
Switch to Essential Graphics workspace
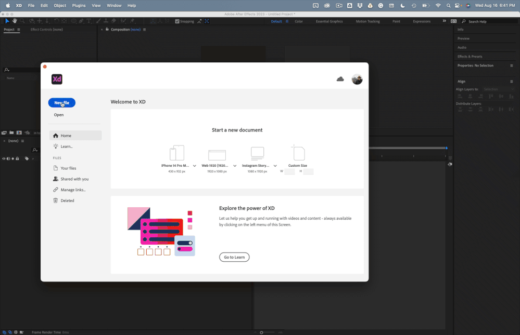click(329, 21)
